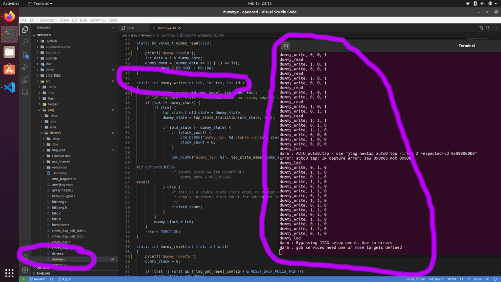Select the UTF-8 encoding indicator
The image size is (501, 282).
click(x=452, y=279)
